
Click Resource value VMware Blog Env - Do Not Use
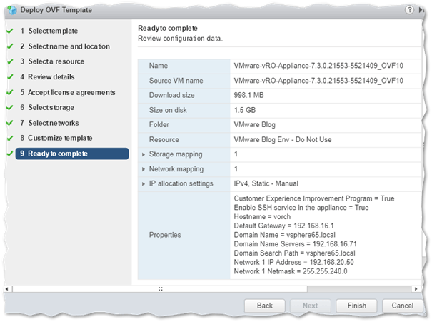[283, 139]
